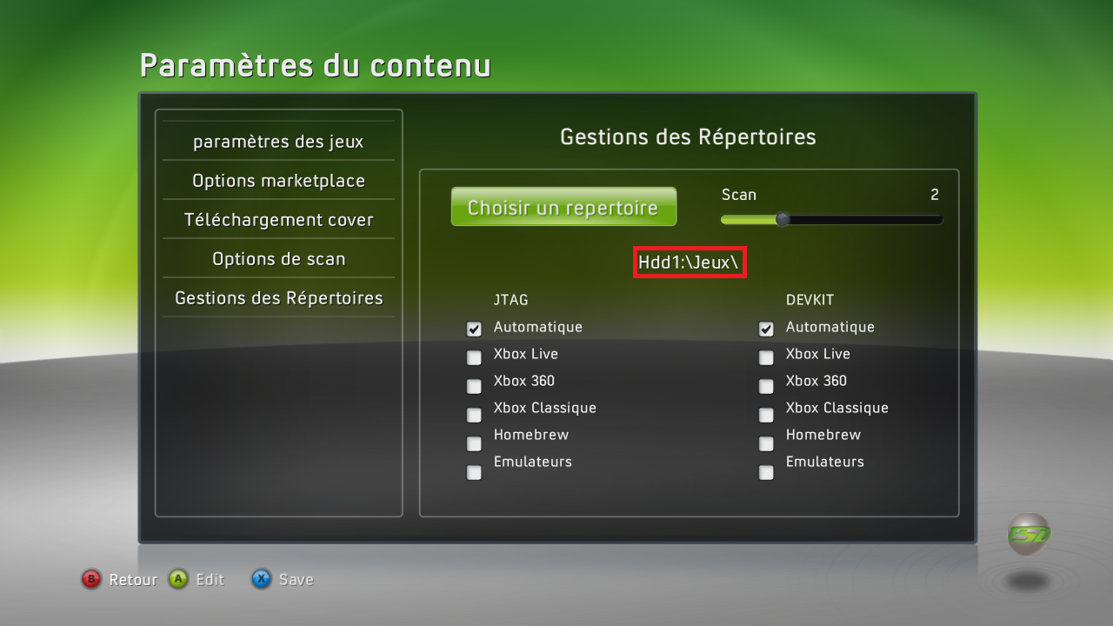The image size is (1113, 626).
Task: Enable JTAG Xbox Live checkbox
Action: [474, 357]
